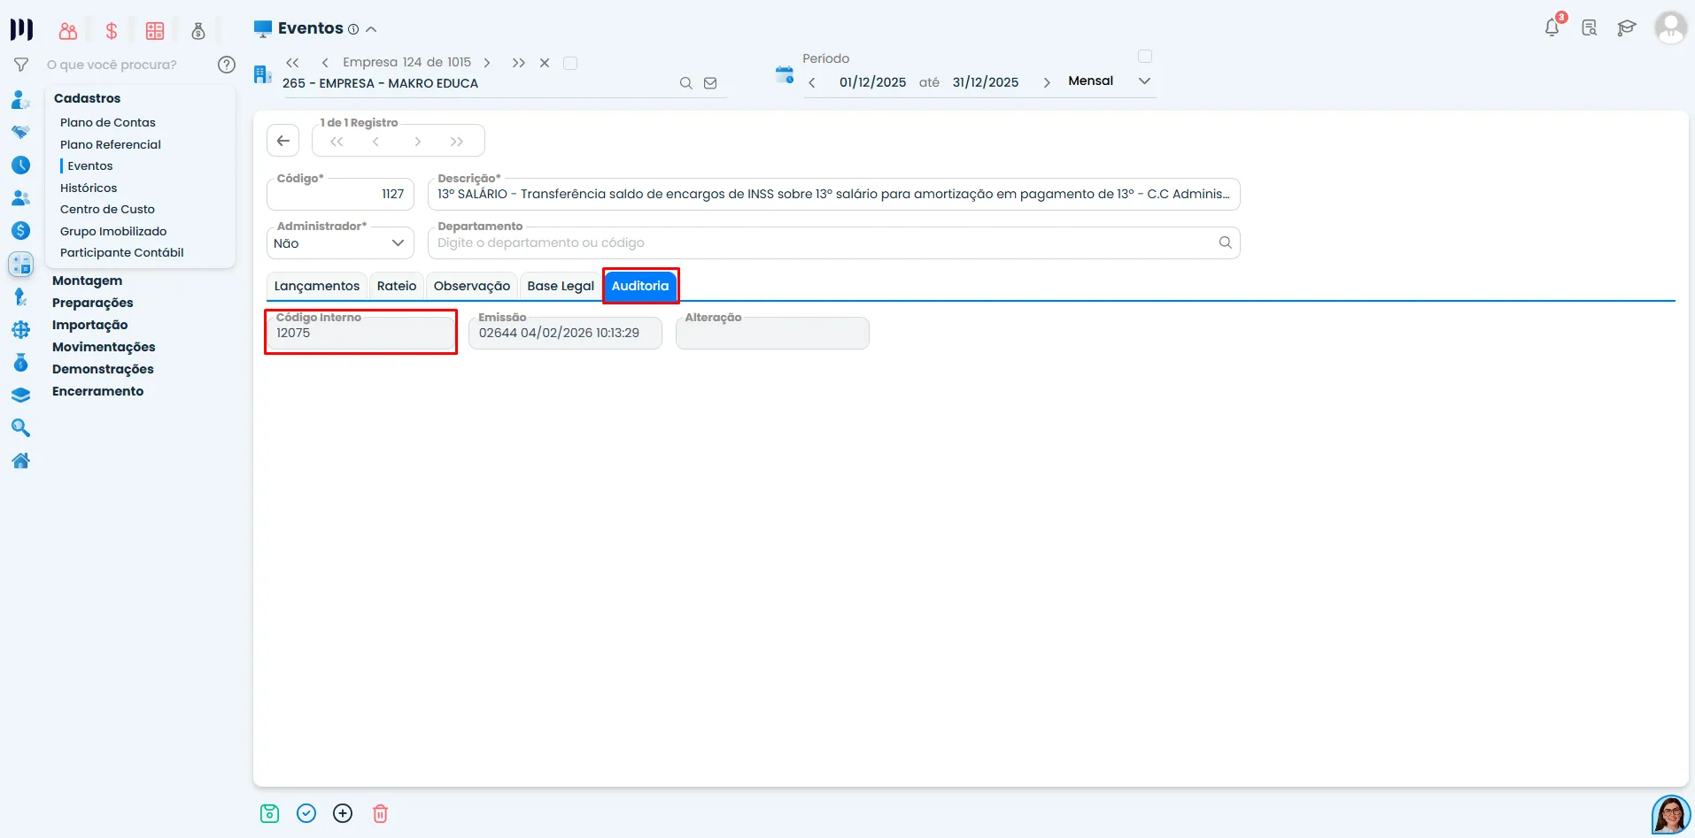This screenshot has width=1695, height=838.
Task: Open the Administrador dropdown
Action: [341, 243]
